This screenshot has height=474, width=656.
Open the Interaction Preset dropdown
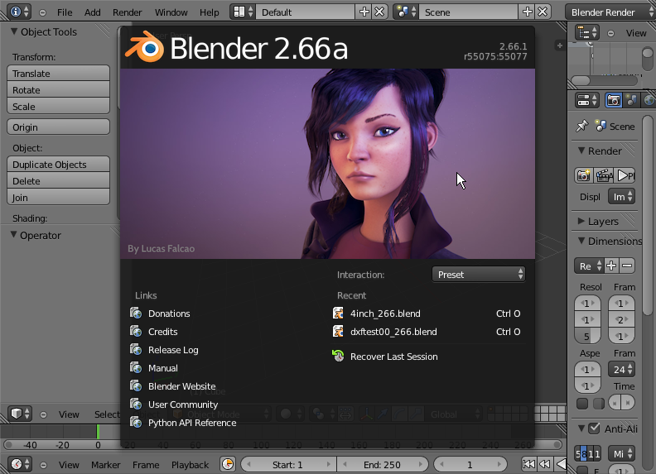tap(479, 275)
